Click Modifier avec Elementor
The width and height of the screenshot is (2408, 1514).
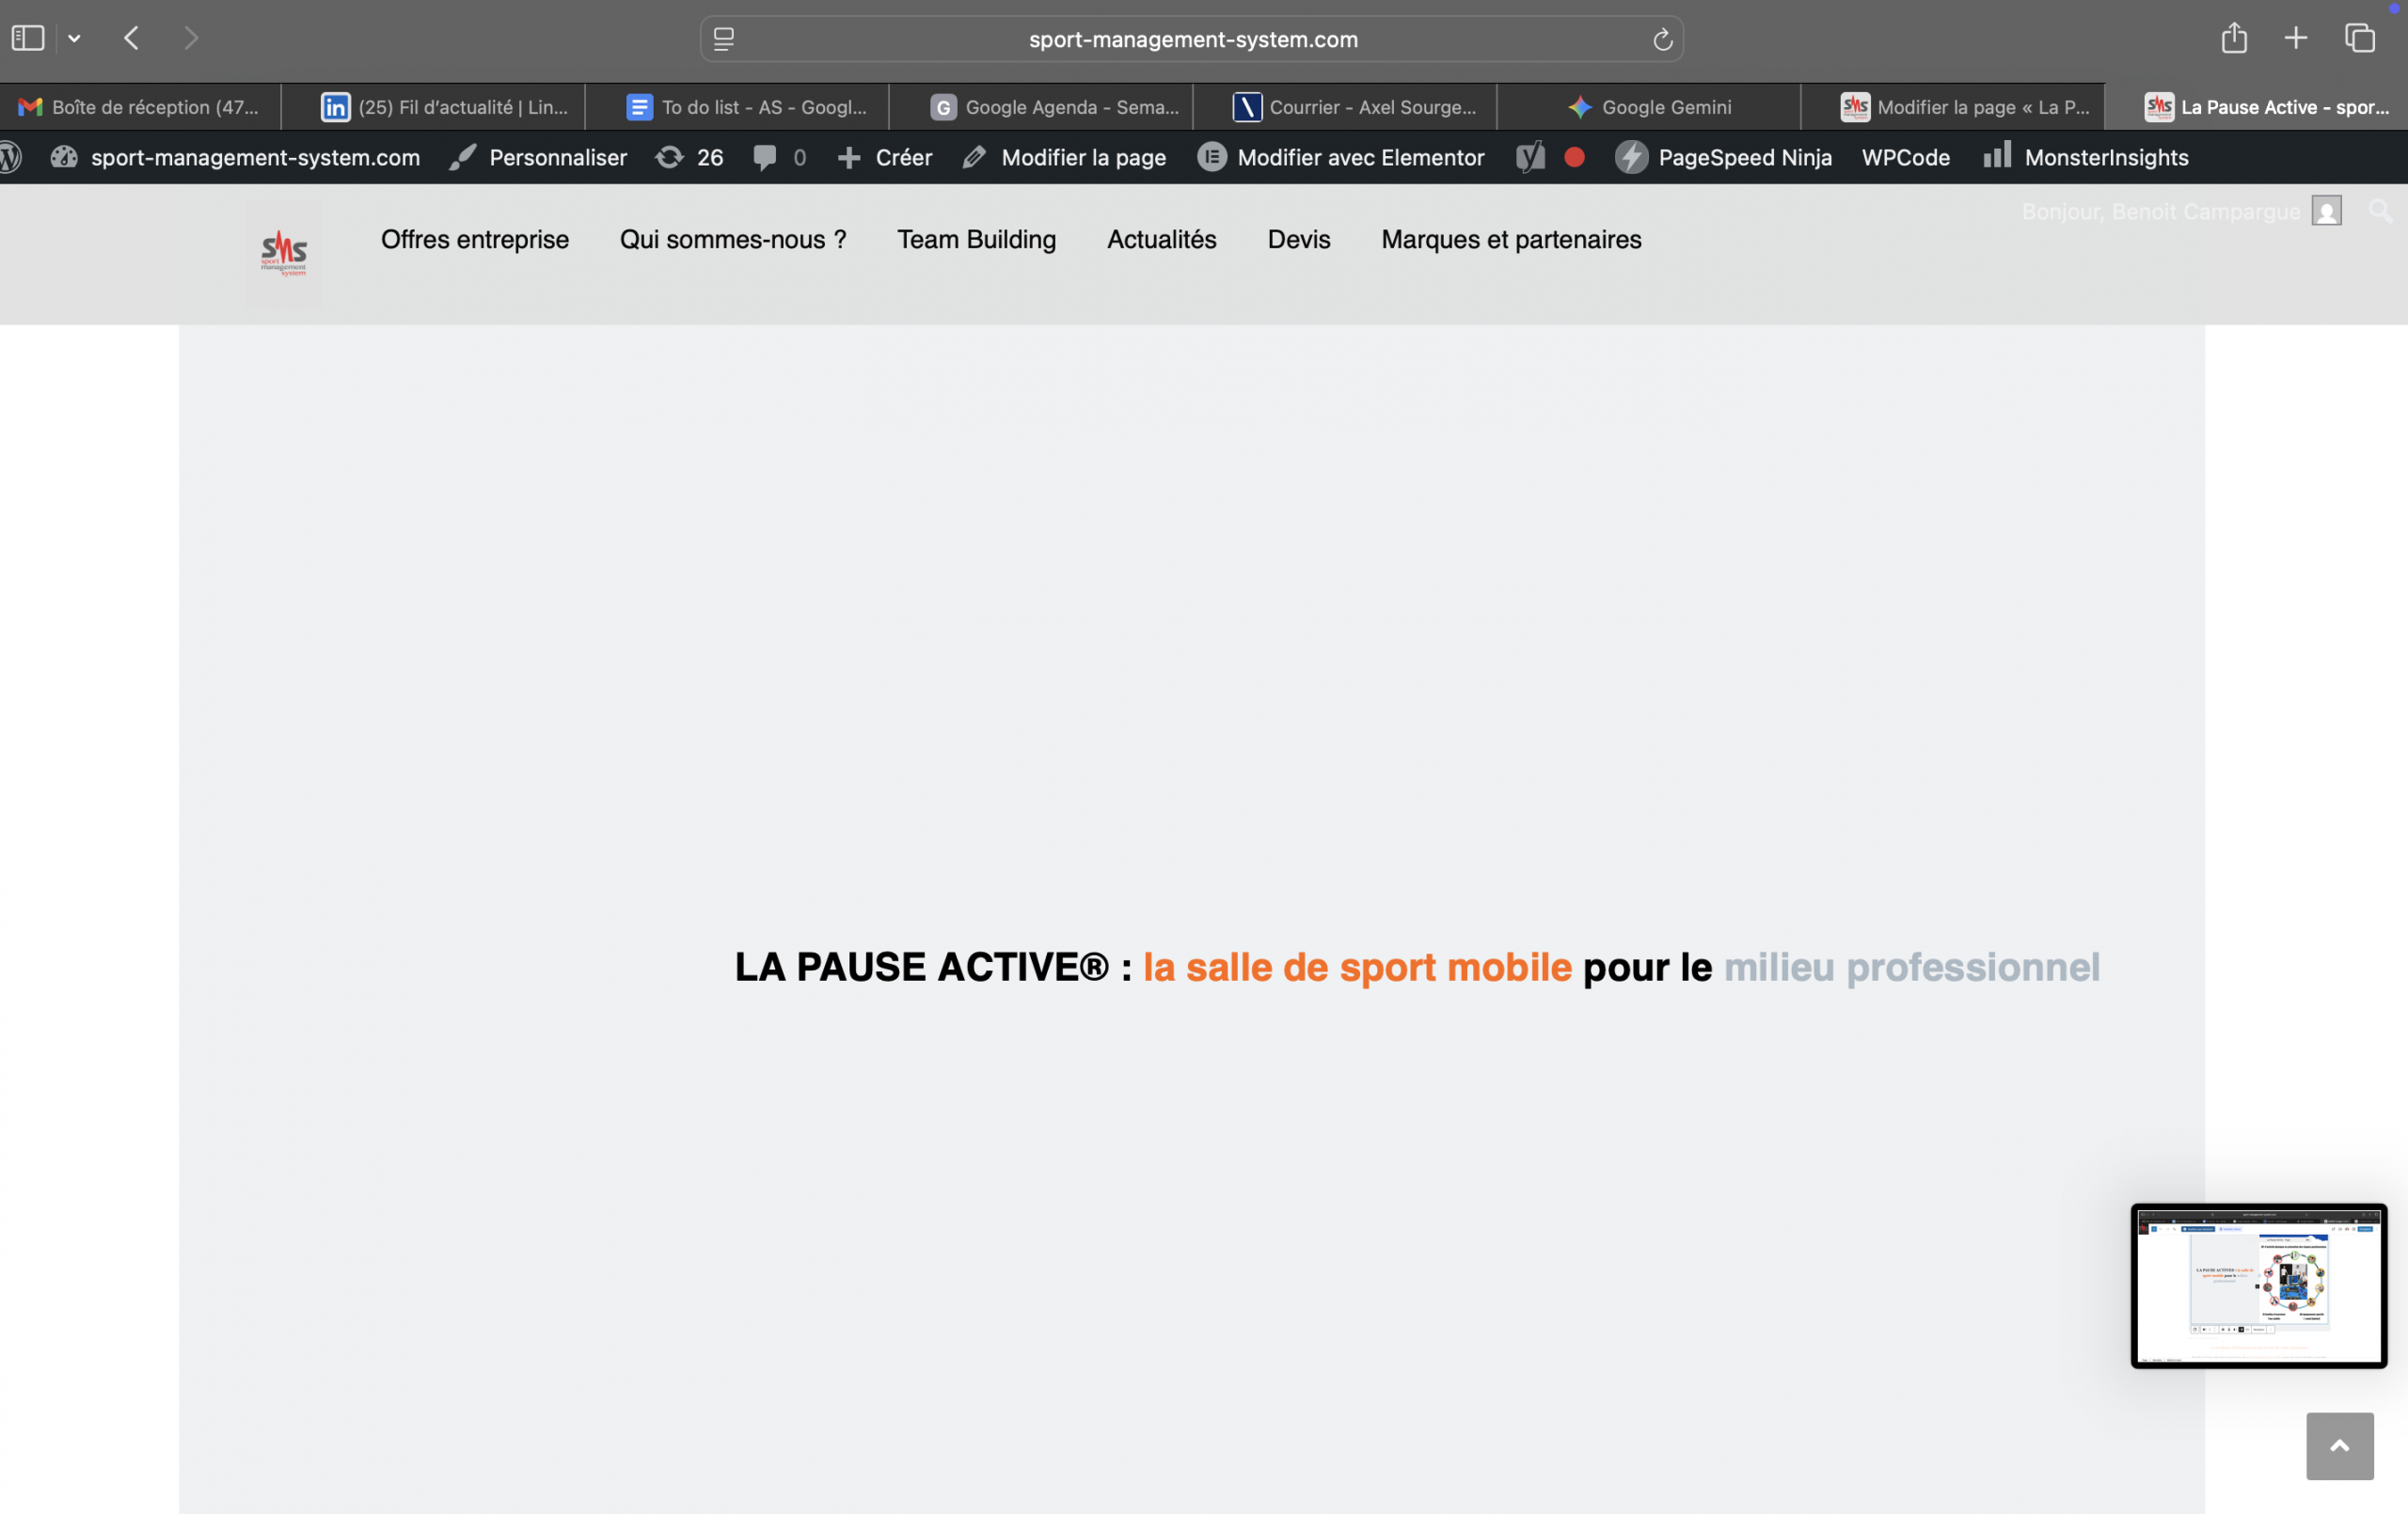coord(1341,157)
